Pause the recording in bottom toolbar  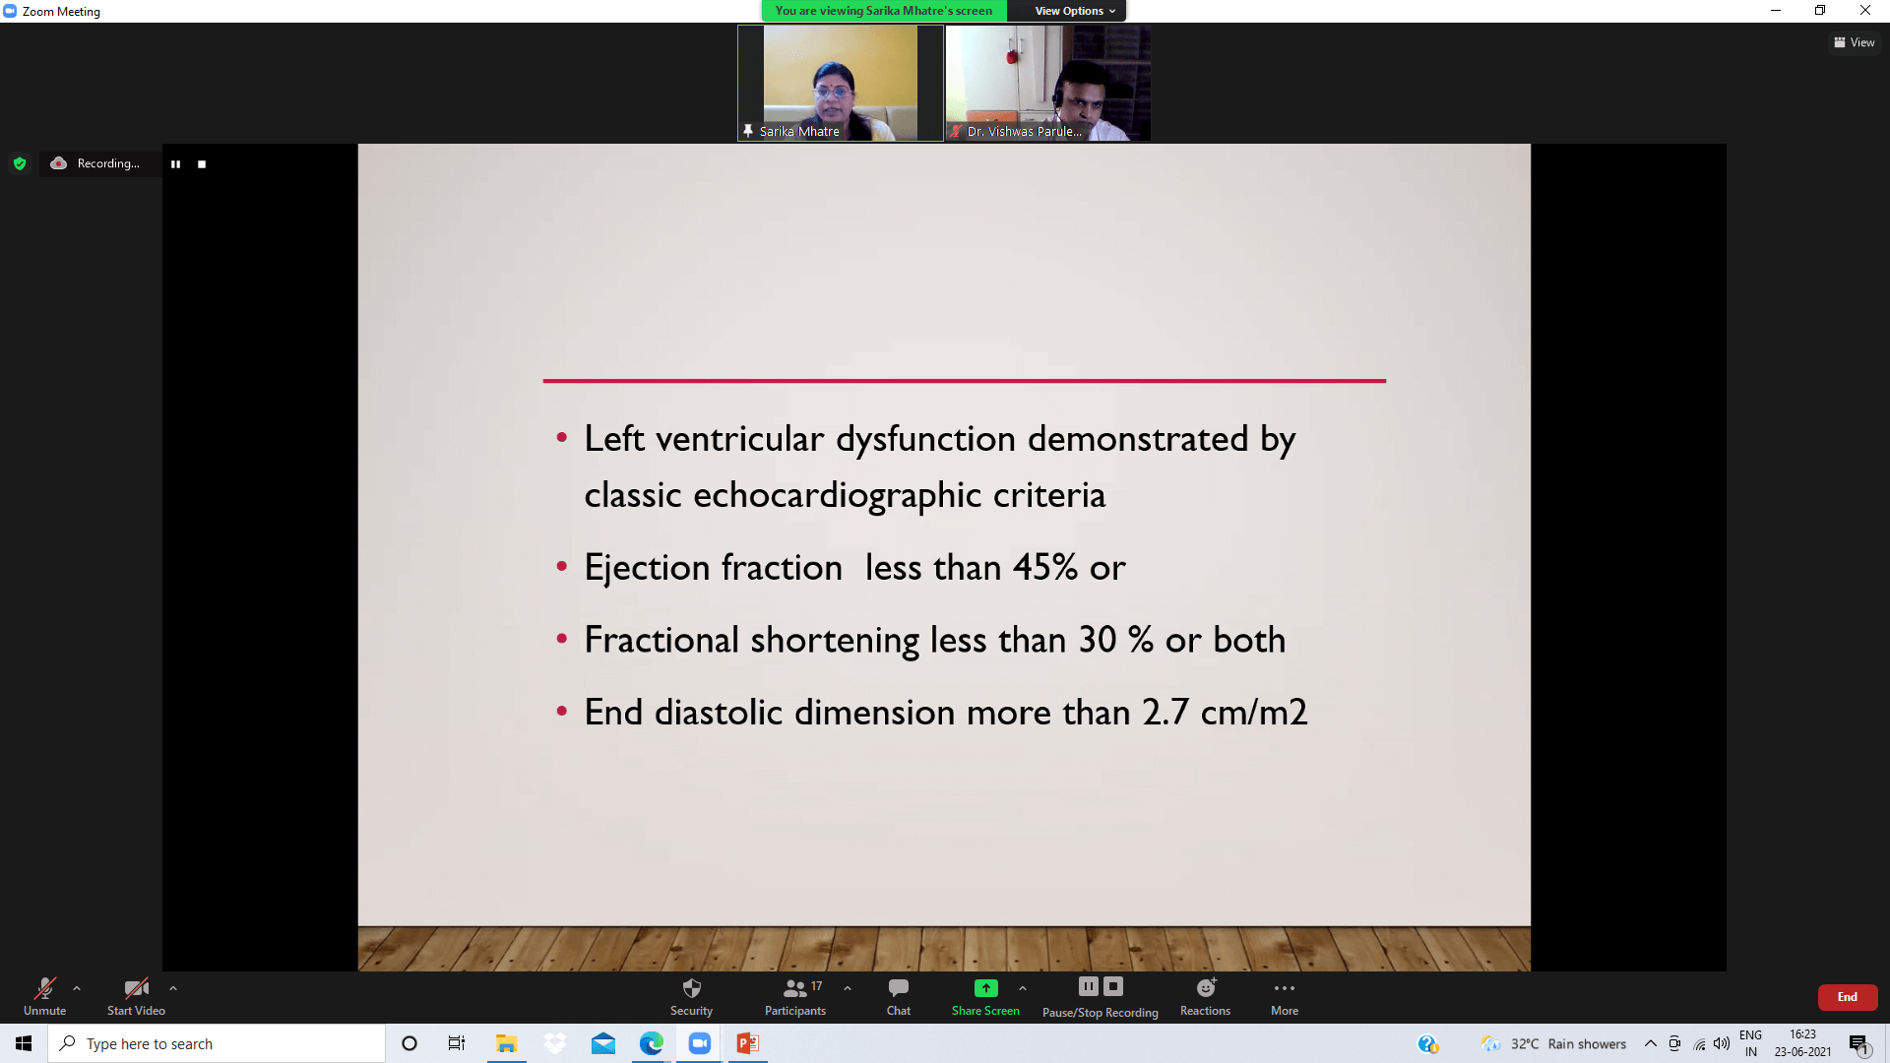tap(1088, 986)
